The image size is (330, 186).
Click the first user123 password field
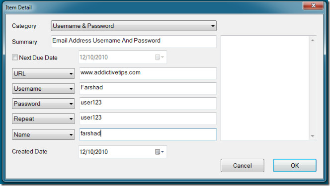pos(148,103)
